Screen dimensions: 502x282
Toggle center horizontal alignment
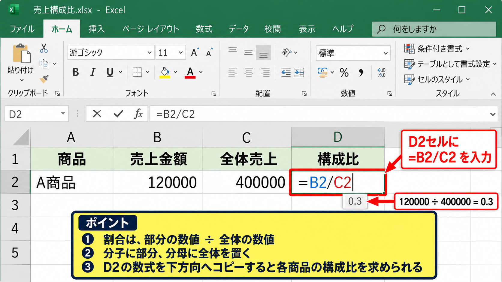click(249, 72)
